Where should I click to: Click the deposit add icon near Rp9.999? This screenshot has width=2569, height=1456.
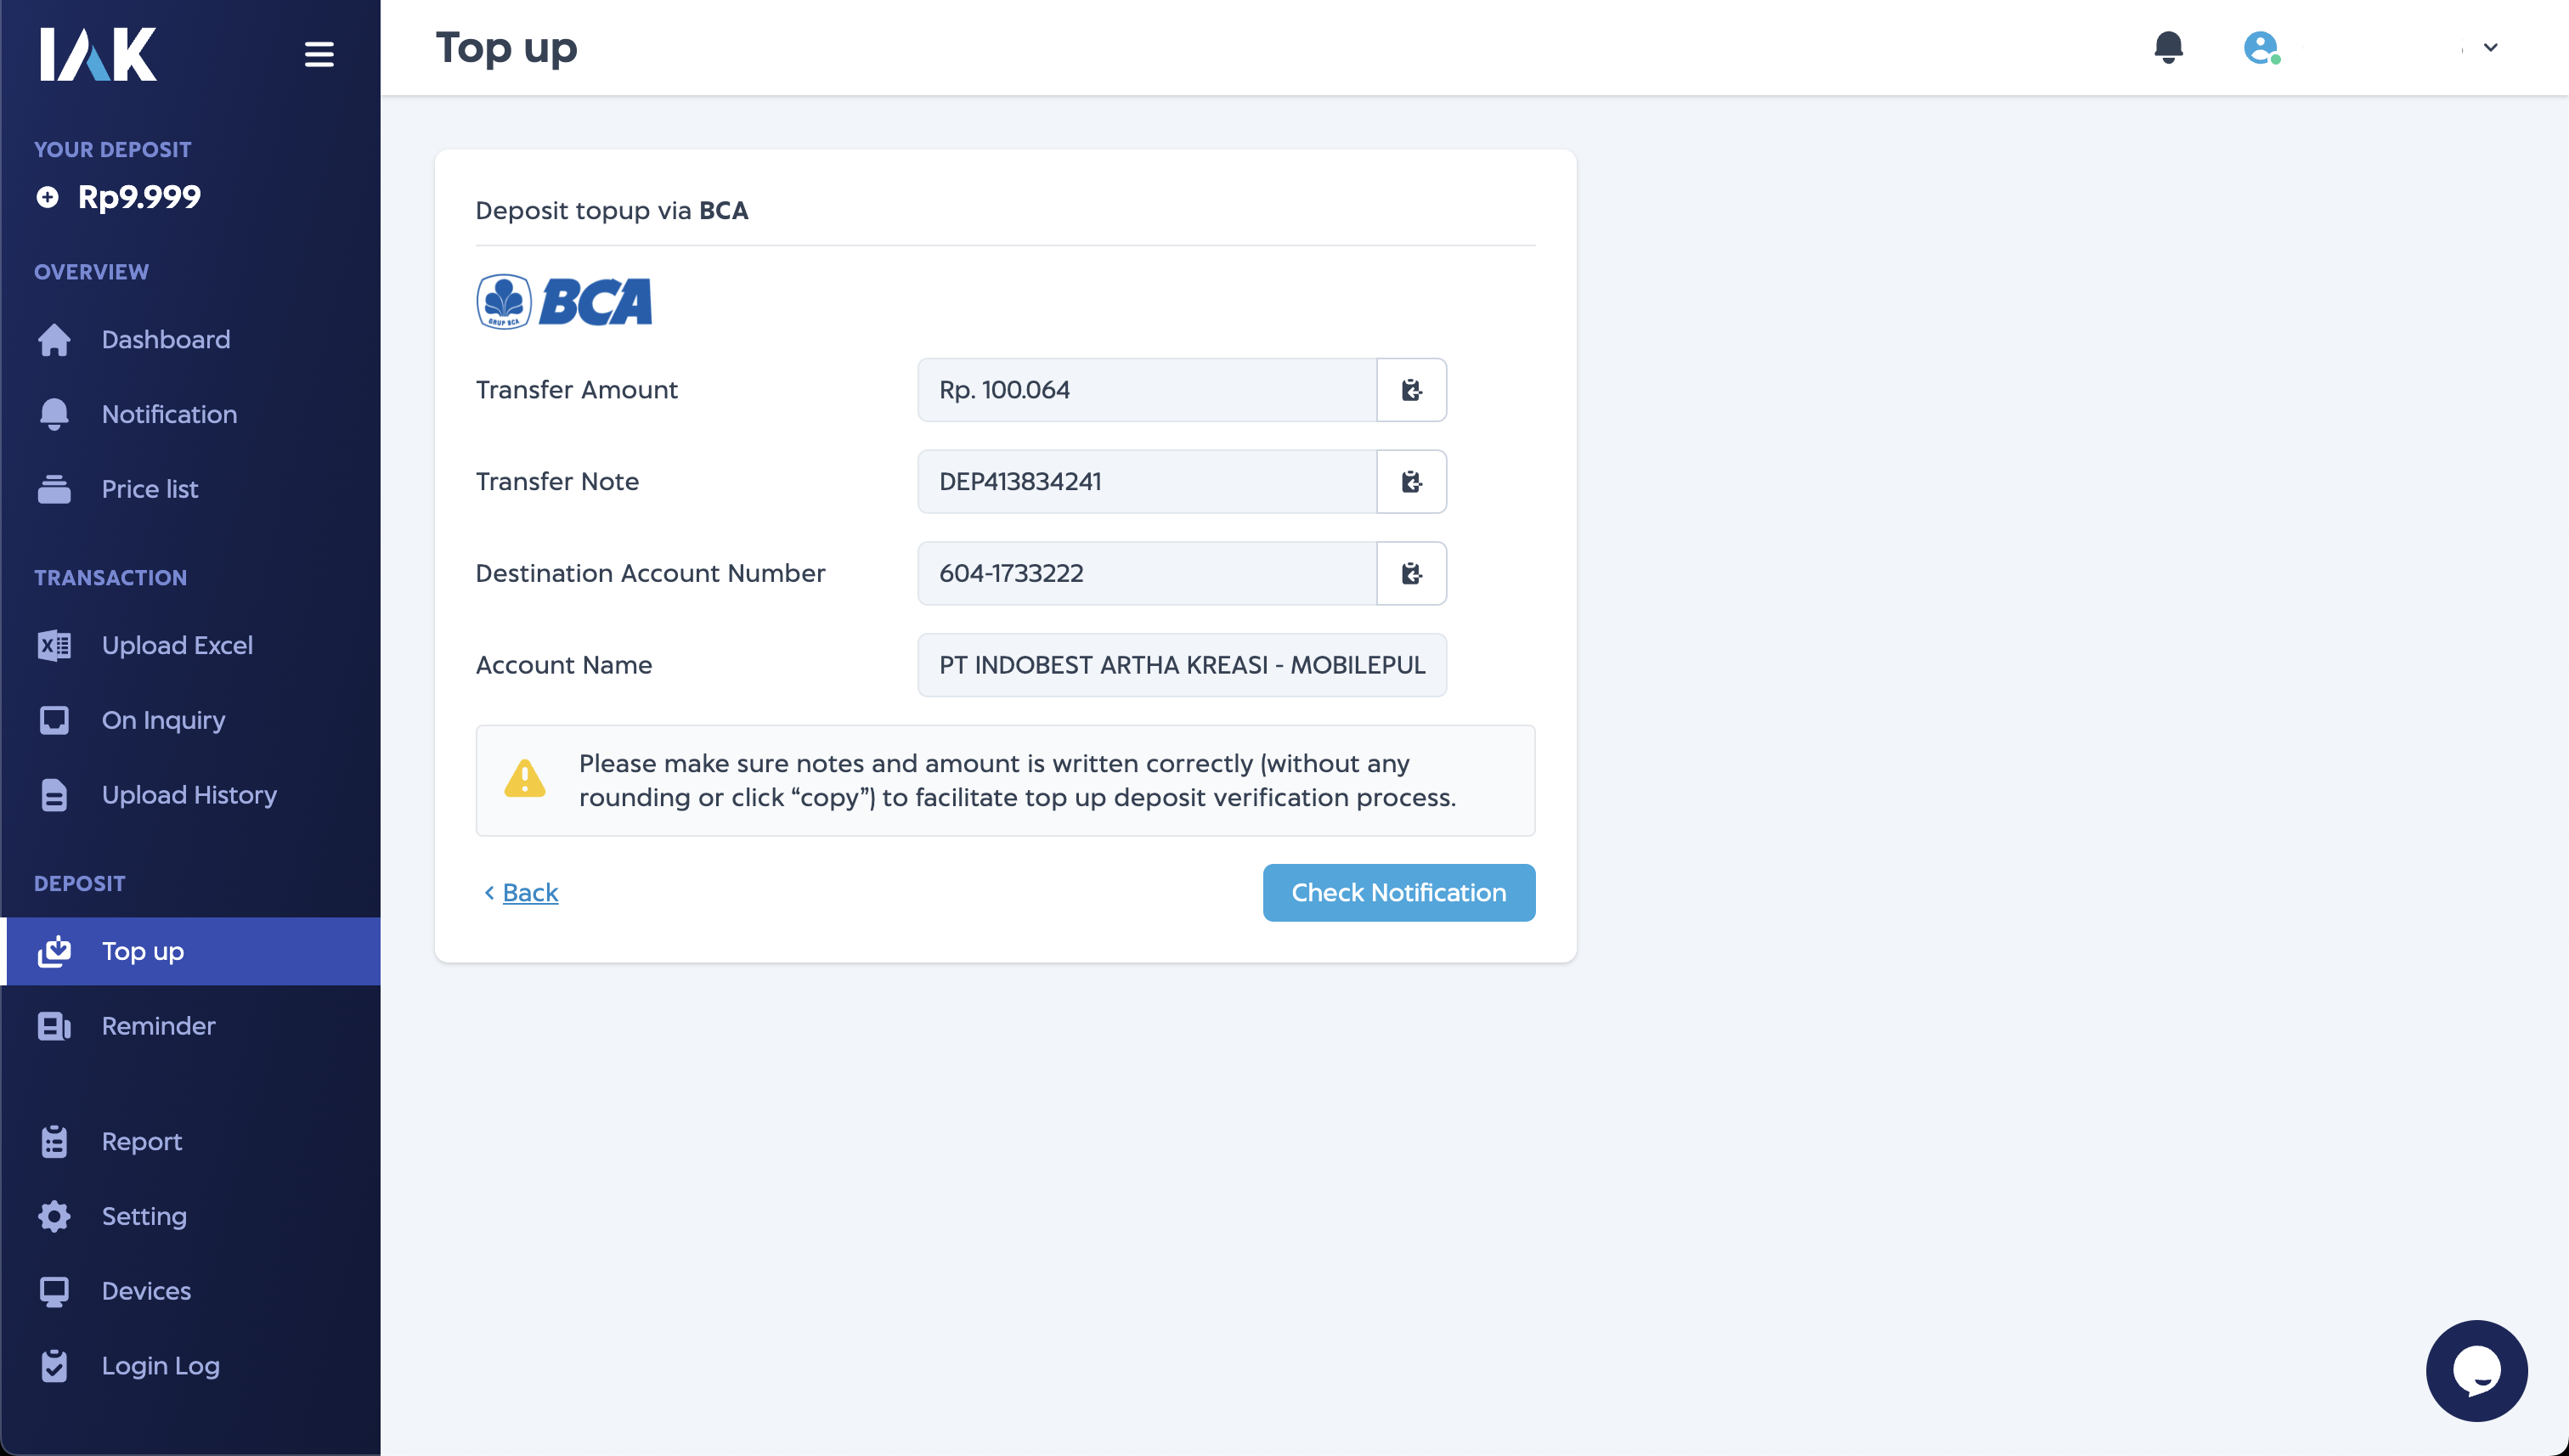tap(47, 197)
